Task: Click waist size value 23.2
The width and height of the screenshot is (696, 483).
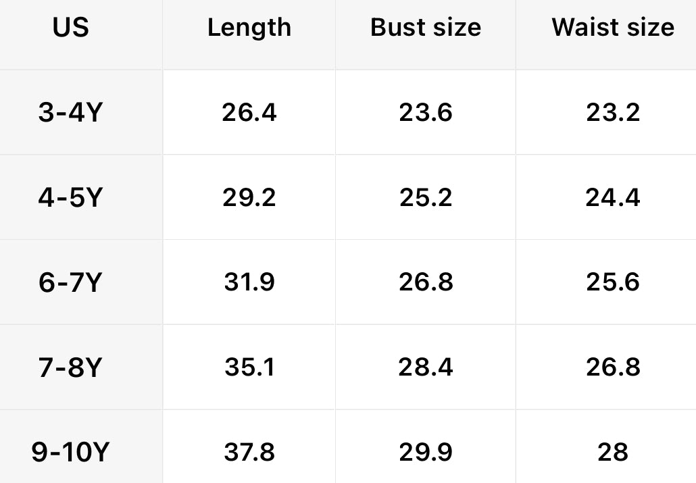Action: point(612,112)
